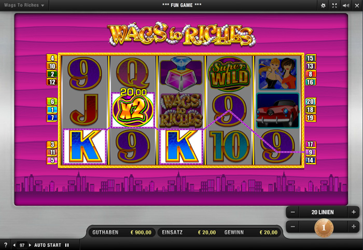
Task: Select payline 4 indicator
Action: coord(52,58)
